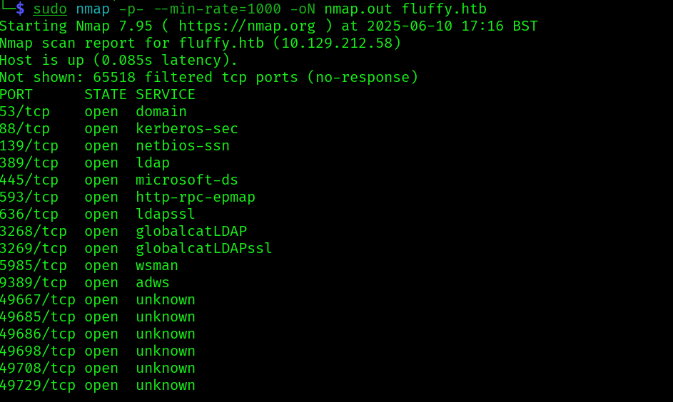
Task: Click the http-rpc-epmap service name
Action: [196, 197]
